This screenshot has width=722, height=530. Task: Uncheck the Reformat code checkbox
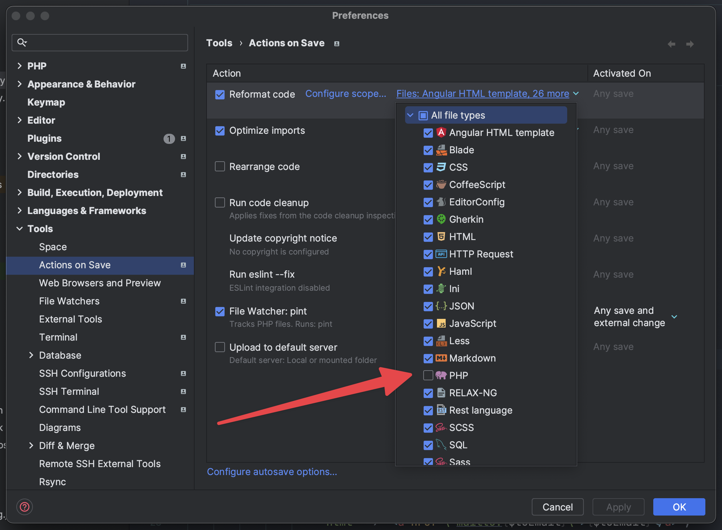click(x=220, y=94)
